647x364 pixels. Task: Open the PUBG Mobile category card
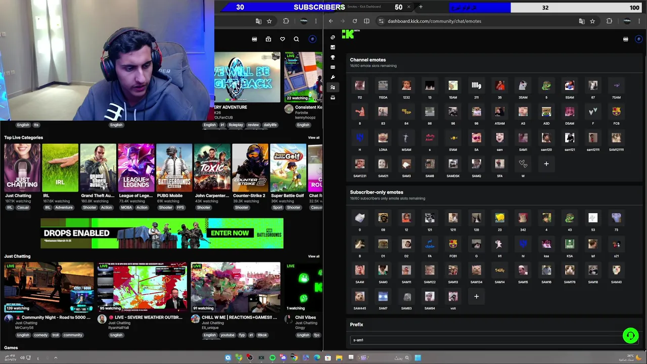[x=174, y=168]
